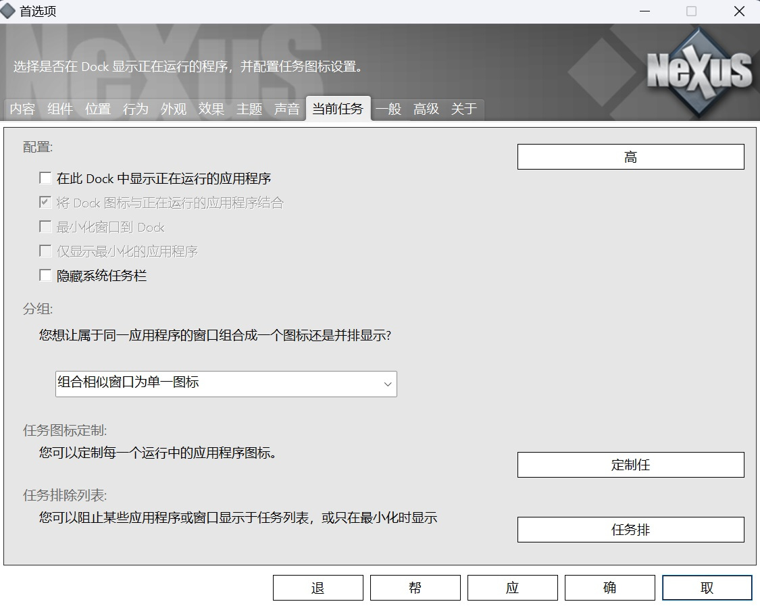Select the 行为 tab
Screen dimensions: 760x608
[x=136, y=109]
